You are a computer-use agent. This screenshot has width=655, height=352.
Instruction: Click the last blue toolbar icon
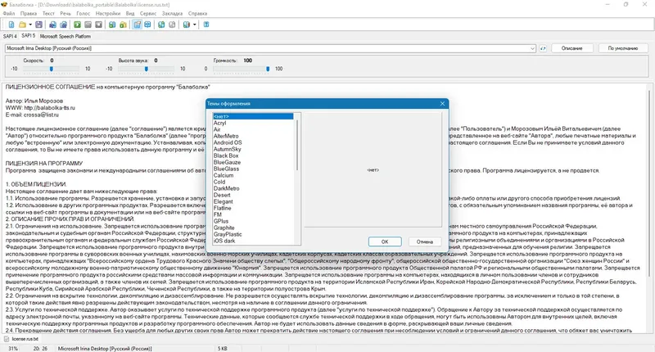click(206, 25)
